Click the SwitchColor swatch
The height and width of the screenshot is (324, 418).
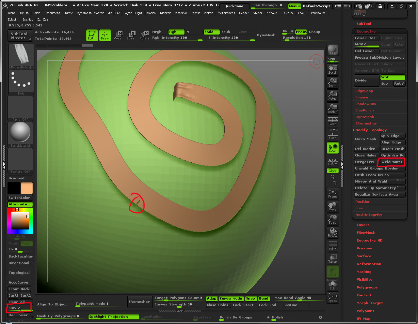pyautogui.click(x=20, y=198)
